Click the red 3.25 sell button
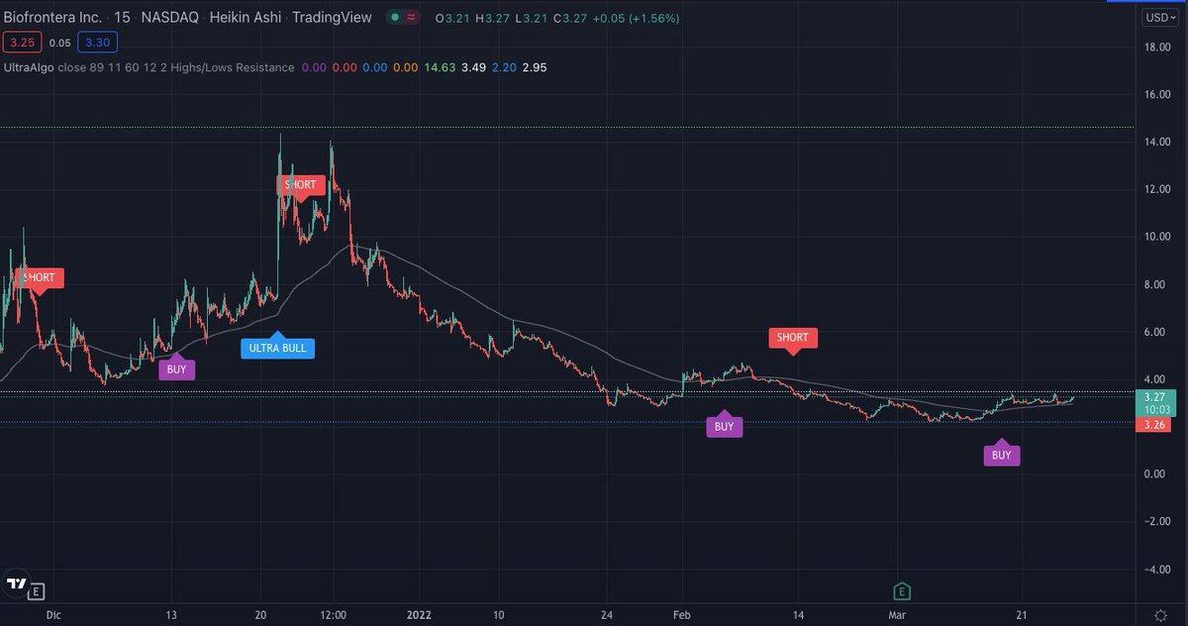 tap(20, 43)
